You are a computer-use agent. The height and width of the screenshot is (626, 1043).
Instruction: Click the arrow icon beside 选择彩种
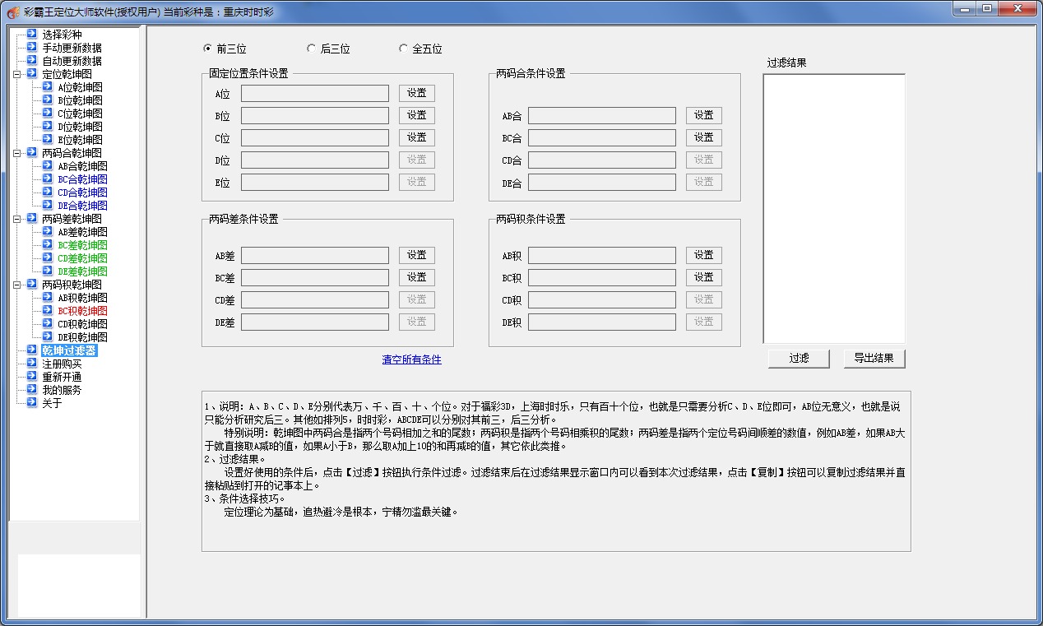31,35
